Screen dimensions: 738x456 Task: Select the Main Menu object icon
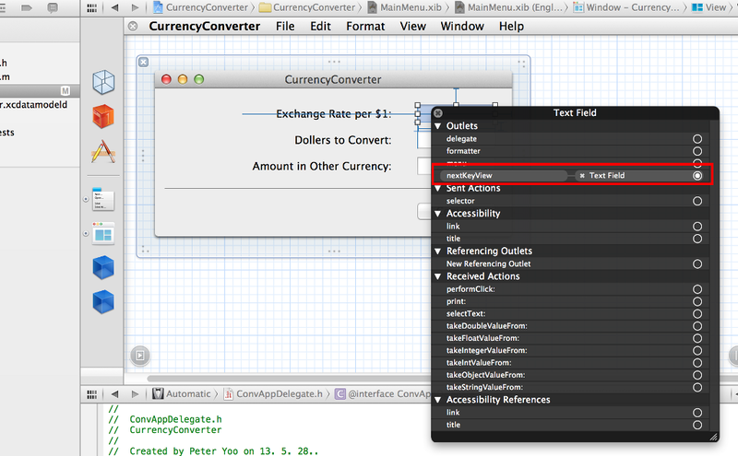coord(102,199)
